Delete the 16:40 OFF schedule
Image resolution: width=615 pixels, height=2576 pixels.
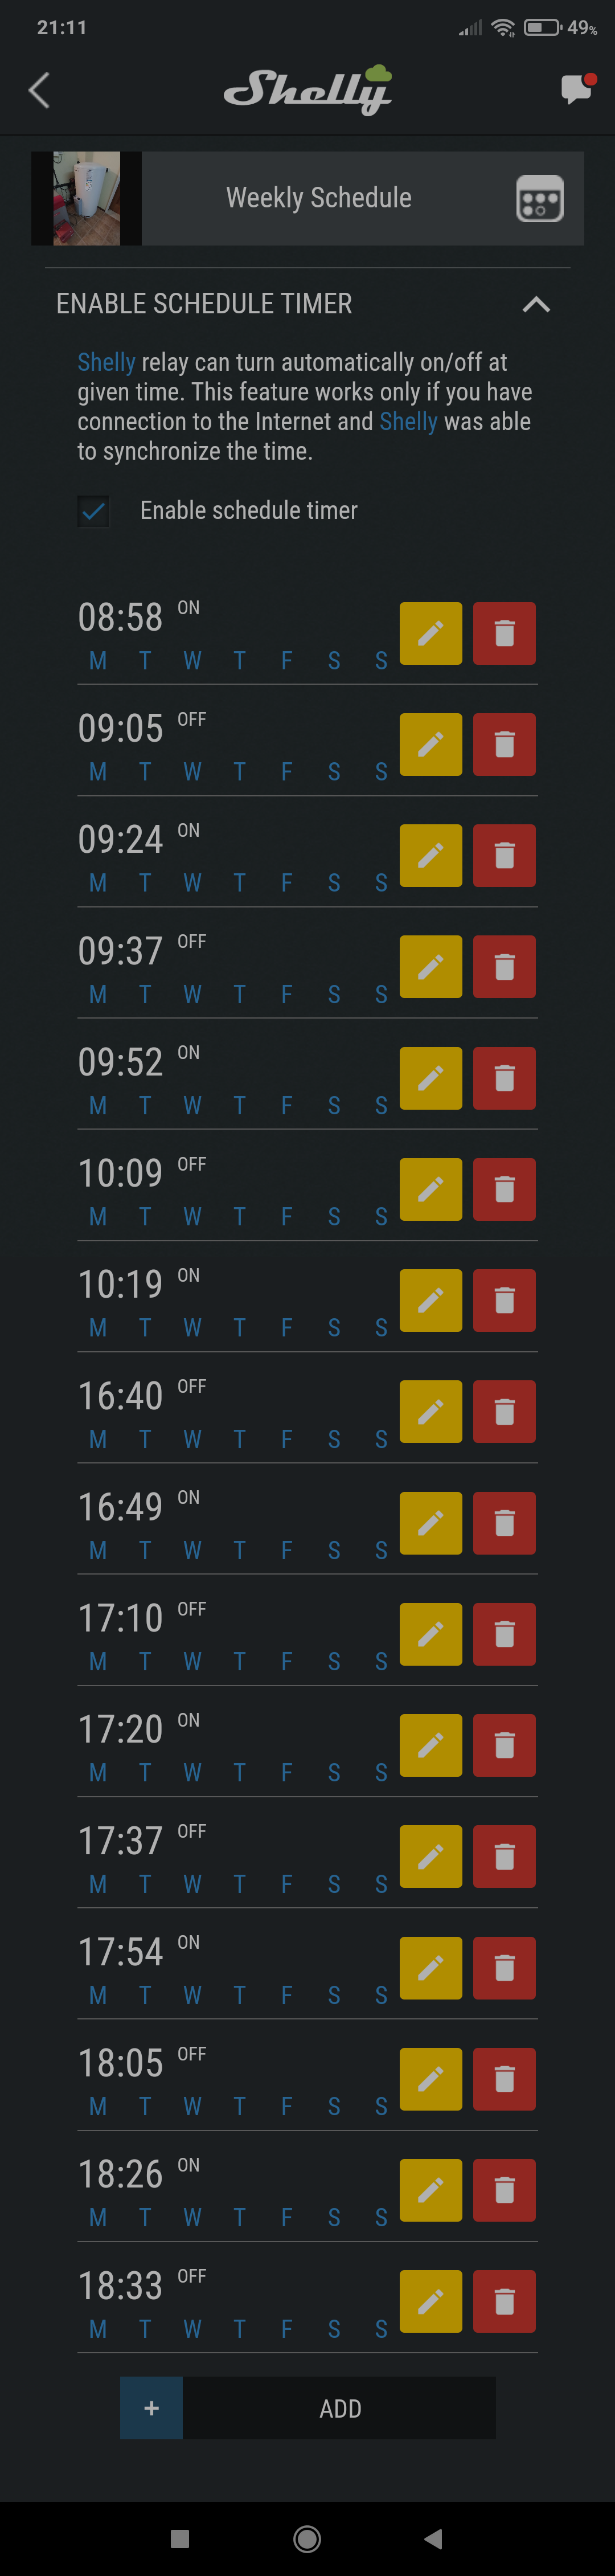[x=504, y=1411]
